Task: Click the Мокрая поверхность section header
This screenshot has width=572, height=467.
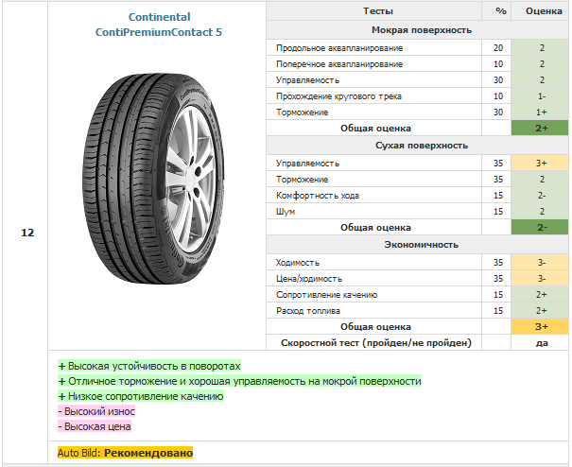Action: (422, 30)
